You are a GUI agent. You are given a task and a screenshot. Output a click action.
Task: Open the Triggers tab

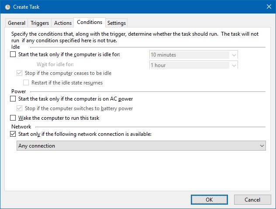[x=40, y=23]
